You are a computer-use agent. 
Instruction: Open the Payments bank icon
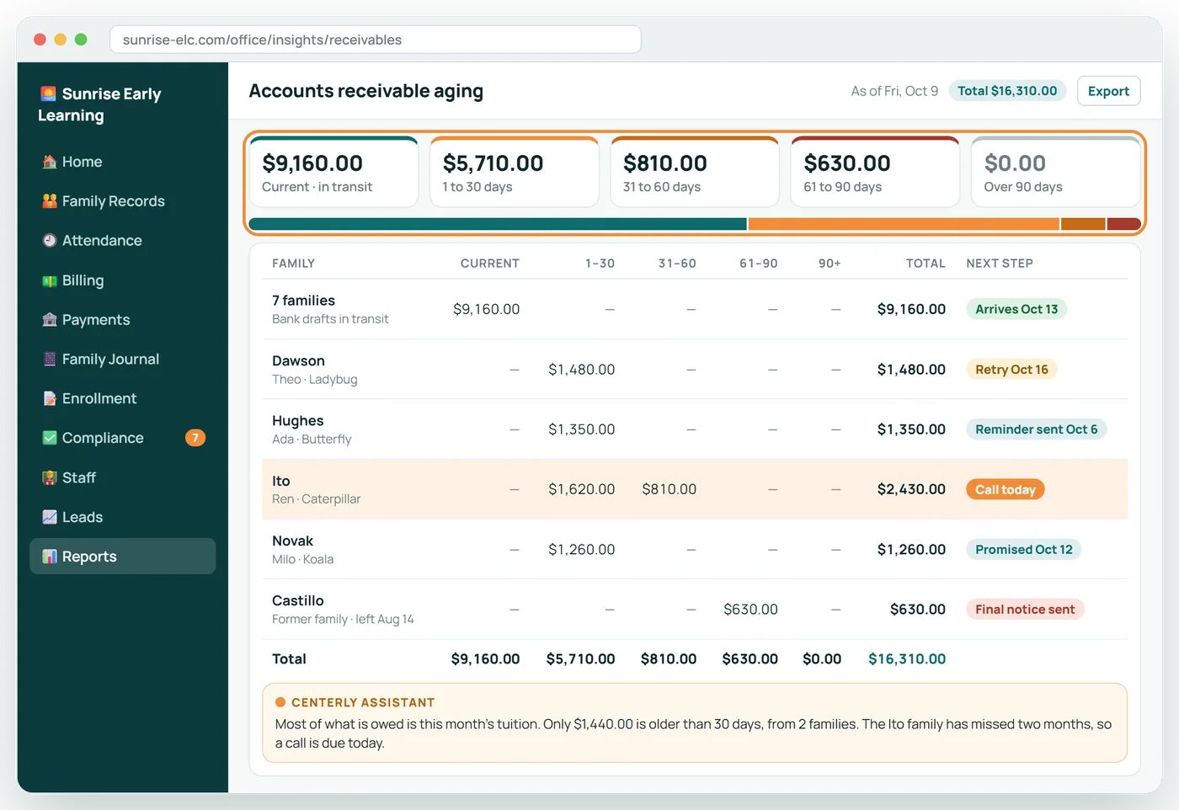50,320
